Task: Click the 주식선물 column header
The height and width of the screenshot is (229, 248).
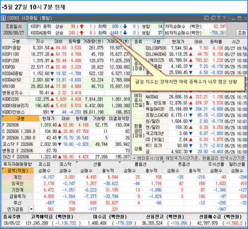Action: click(216, 164)
